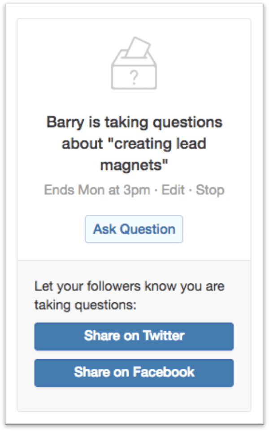Image resolution: width=269 pixels, height=431 pixels.
Task: Click the word Twitter on the share button
Action: point(164,336)
